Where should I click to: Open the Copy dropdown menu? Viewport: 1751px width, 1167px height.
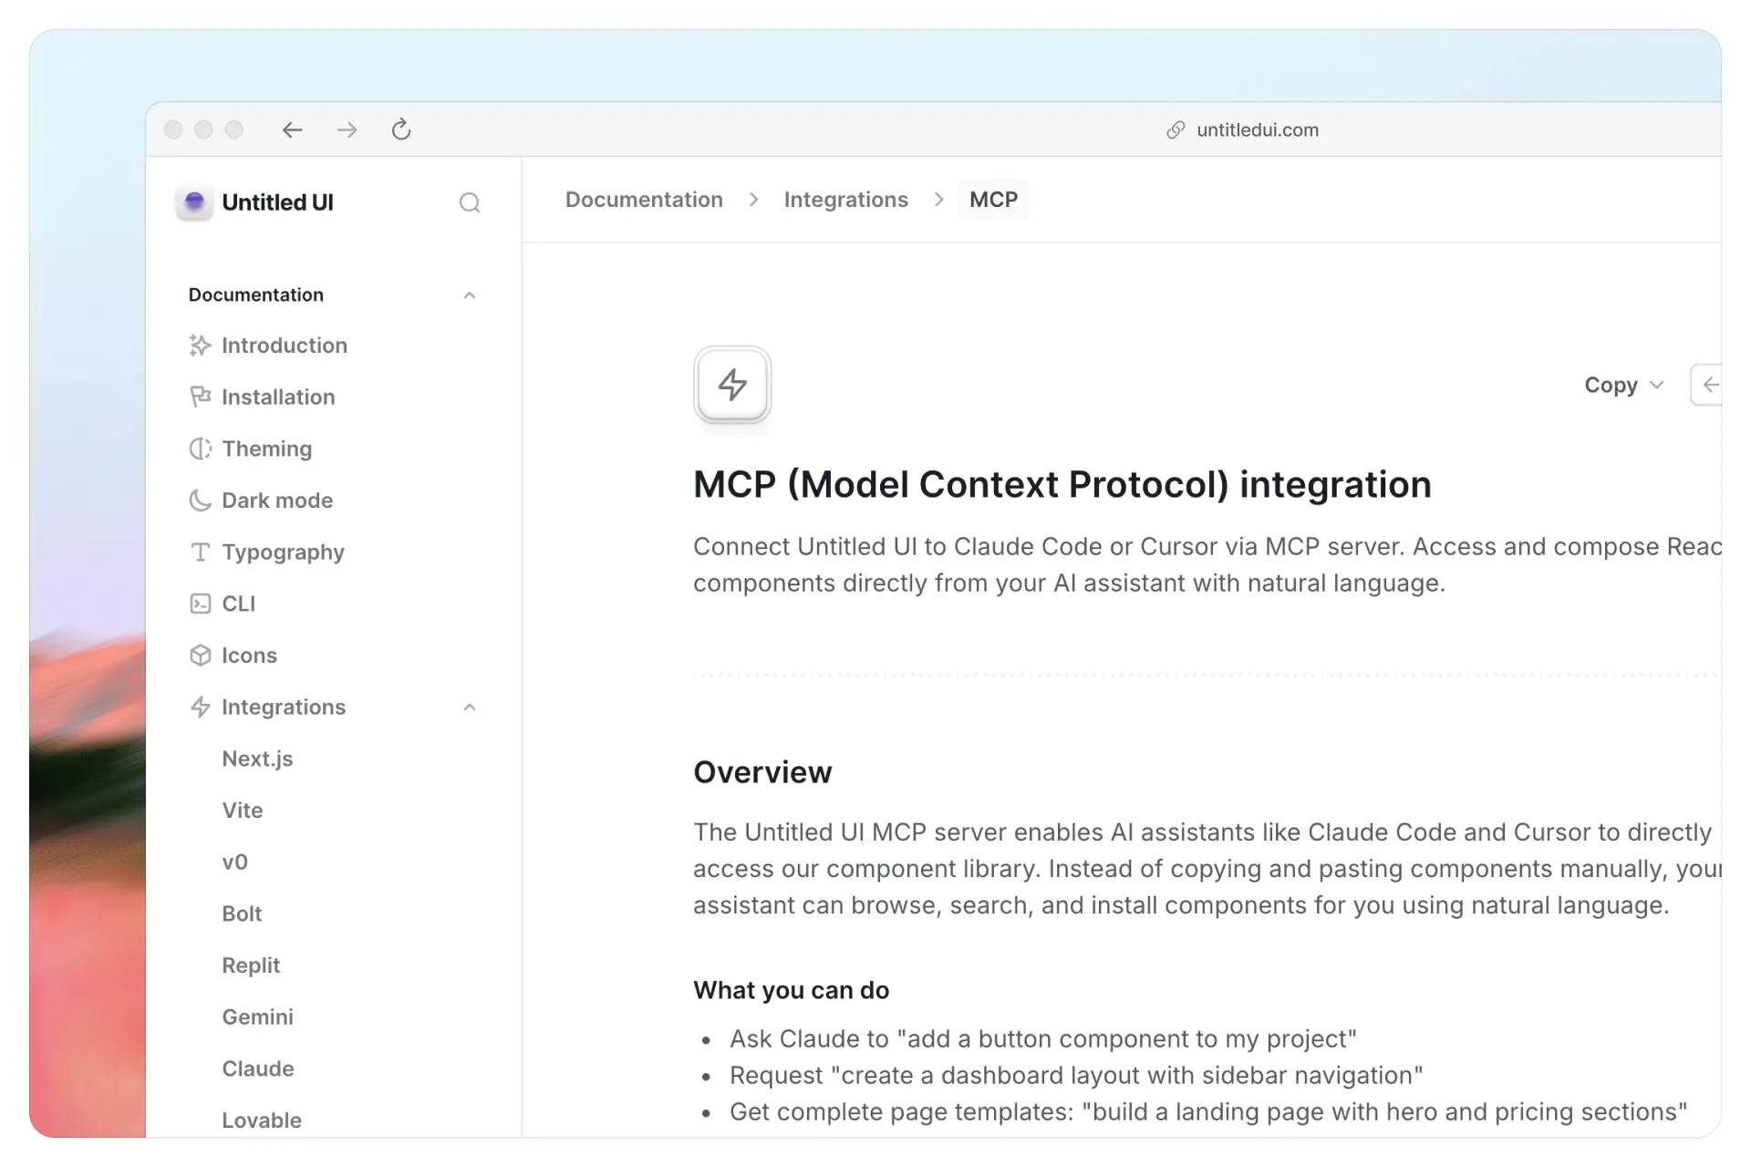1623,385
